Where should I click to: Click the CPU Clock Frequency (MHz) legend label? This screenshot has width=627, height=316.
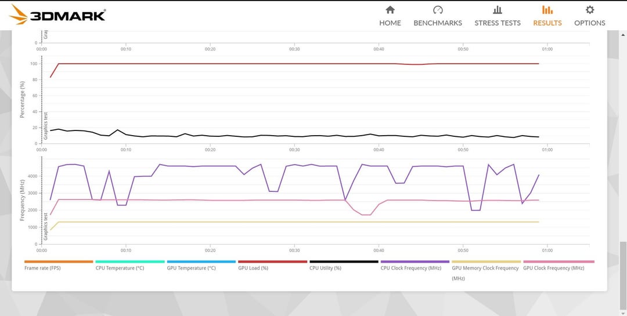411,268
